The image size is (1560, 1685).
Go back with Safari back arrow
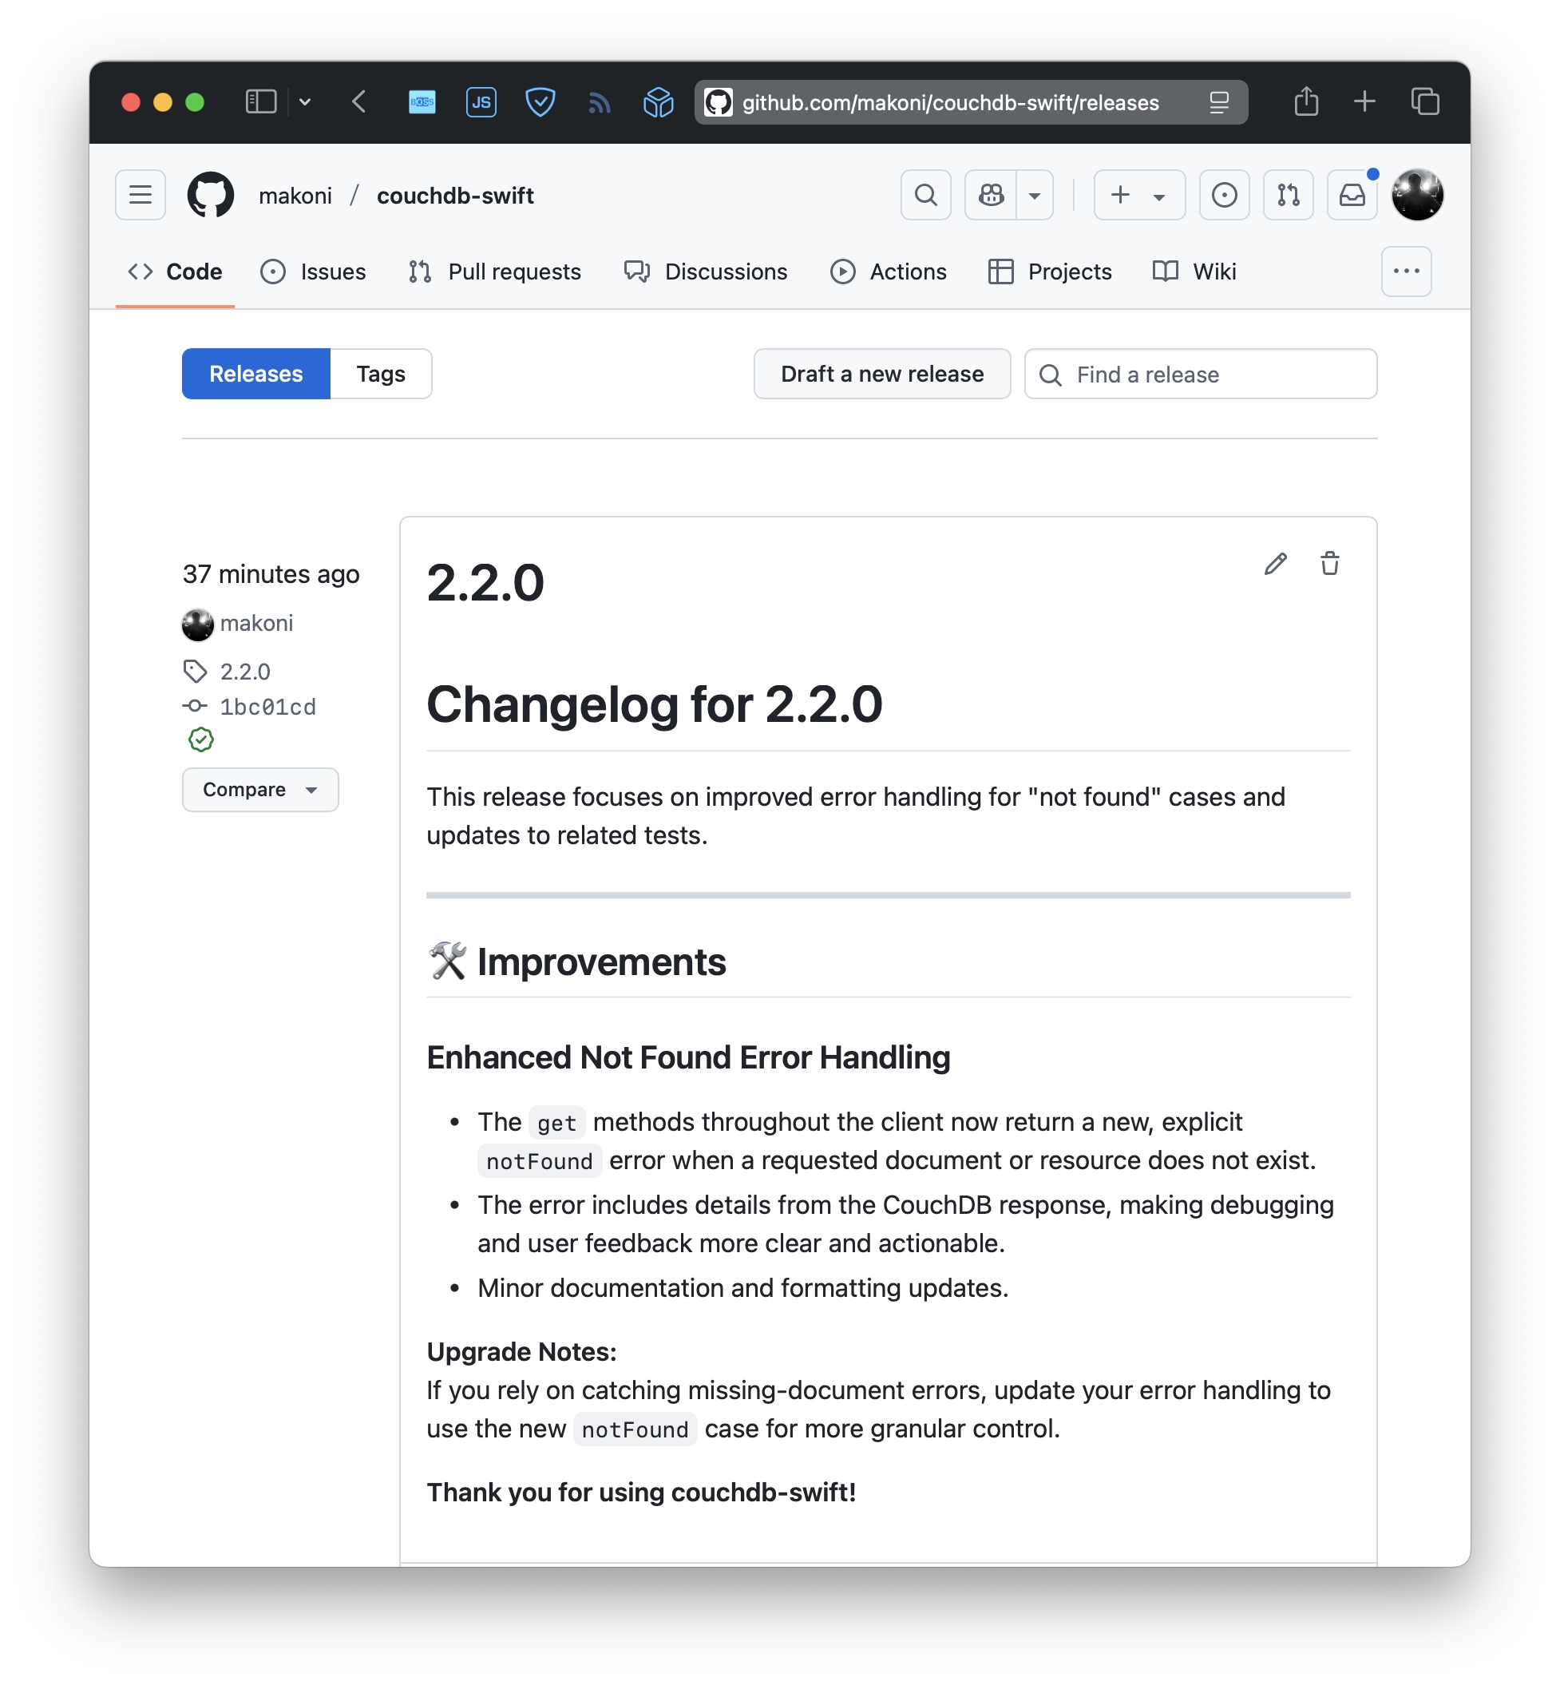coord(359,102)
